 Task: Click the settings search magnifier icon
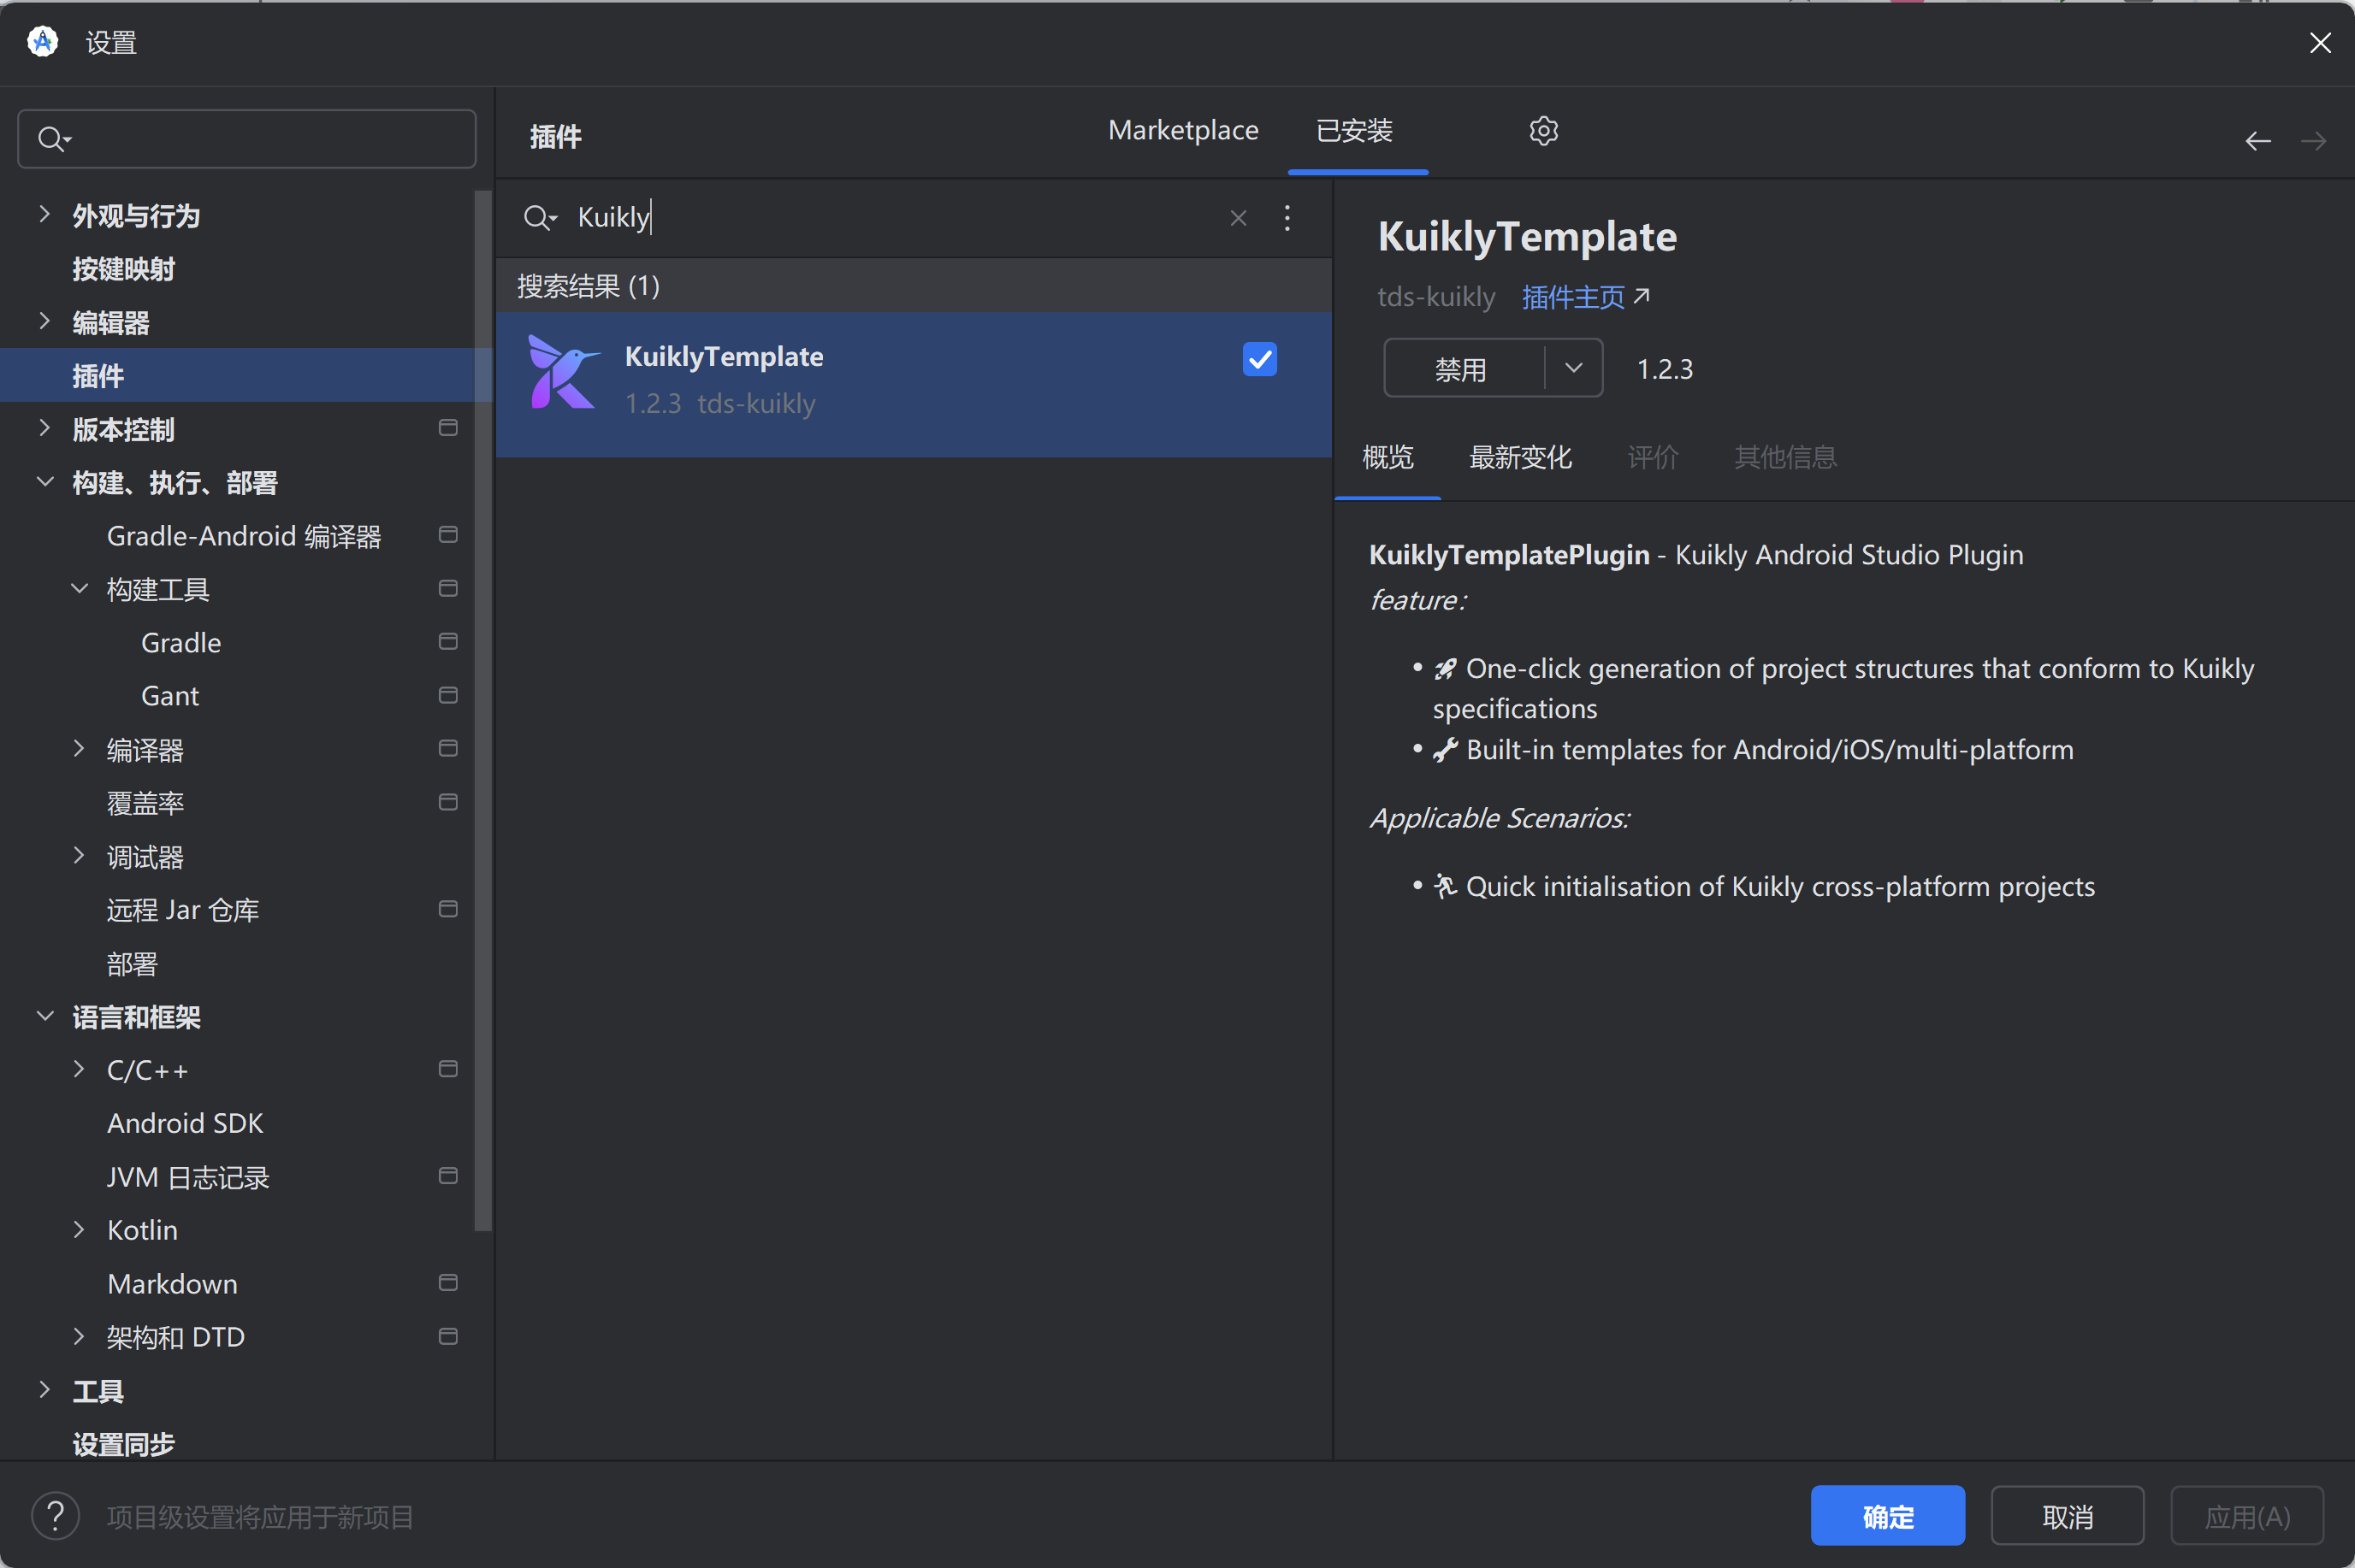tap(52, 139)
